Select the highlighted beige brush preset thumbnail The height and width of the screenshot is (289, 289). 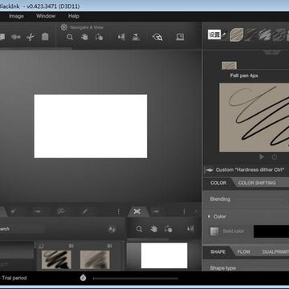point(237,35)
